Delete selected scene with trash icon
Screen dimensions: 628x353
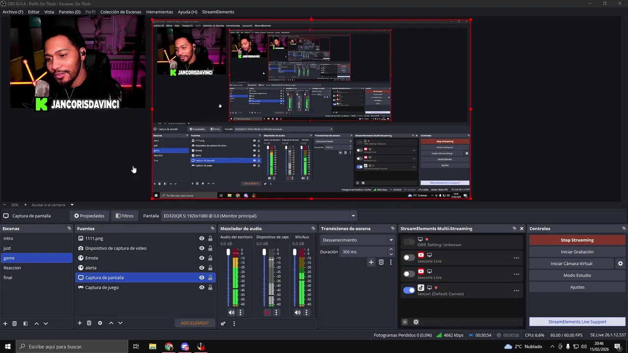tap(15, 323)
